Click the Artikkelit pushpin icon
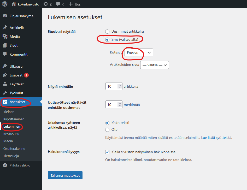247x190 pixels. pyautogui.click(x=5, y=28)
